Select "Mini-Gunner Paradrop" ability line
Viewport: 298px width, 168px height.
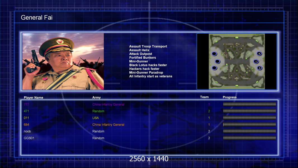[146, 73]
